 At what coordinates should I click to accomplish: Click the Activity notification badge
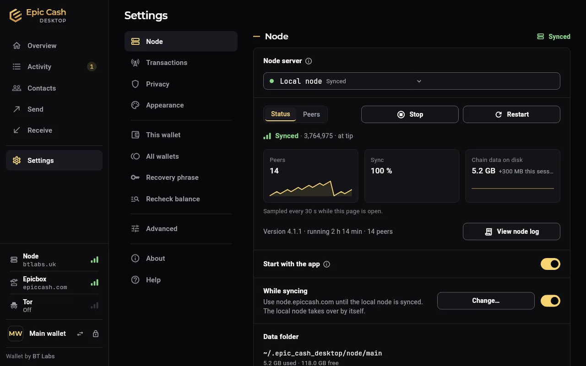point(92,67)
